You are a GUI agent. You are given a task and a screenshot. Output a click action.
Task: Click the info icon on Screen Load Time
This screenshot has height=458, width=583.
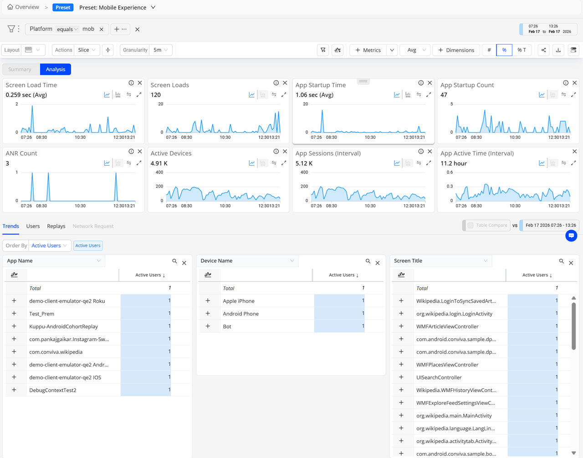131,83
